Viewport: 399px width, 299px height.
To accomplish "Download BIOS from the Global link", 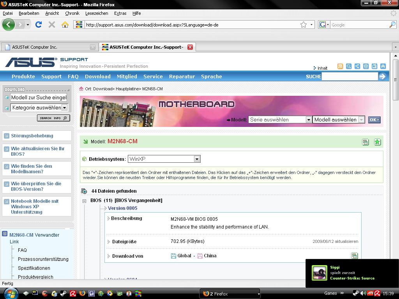I will (x=184, y=256).
